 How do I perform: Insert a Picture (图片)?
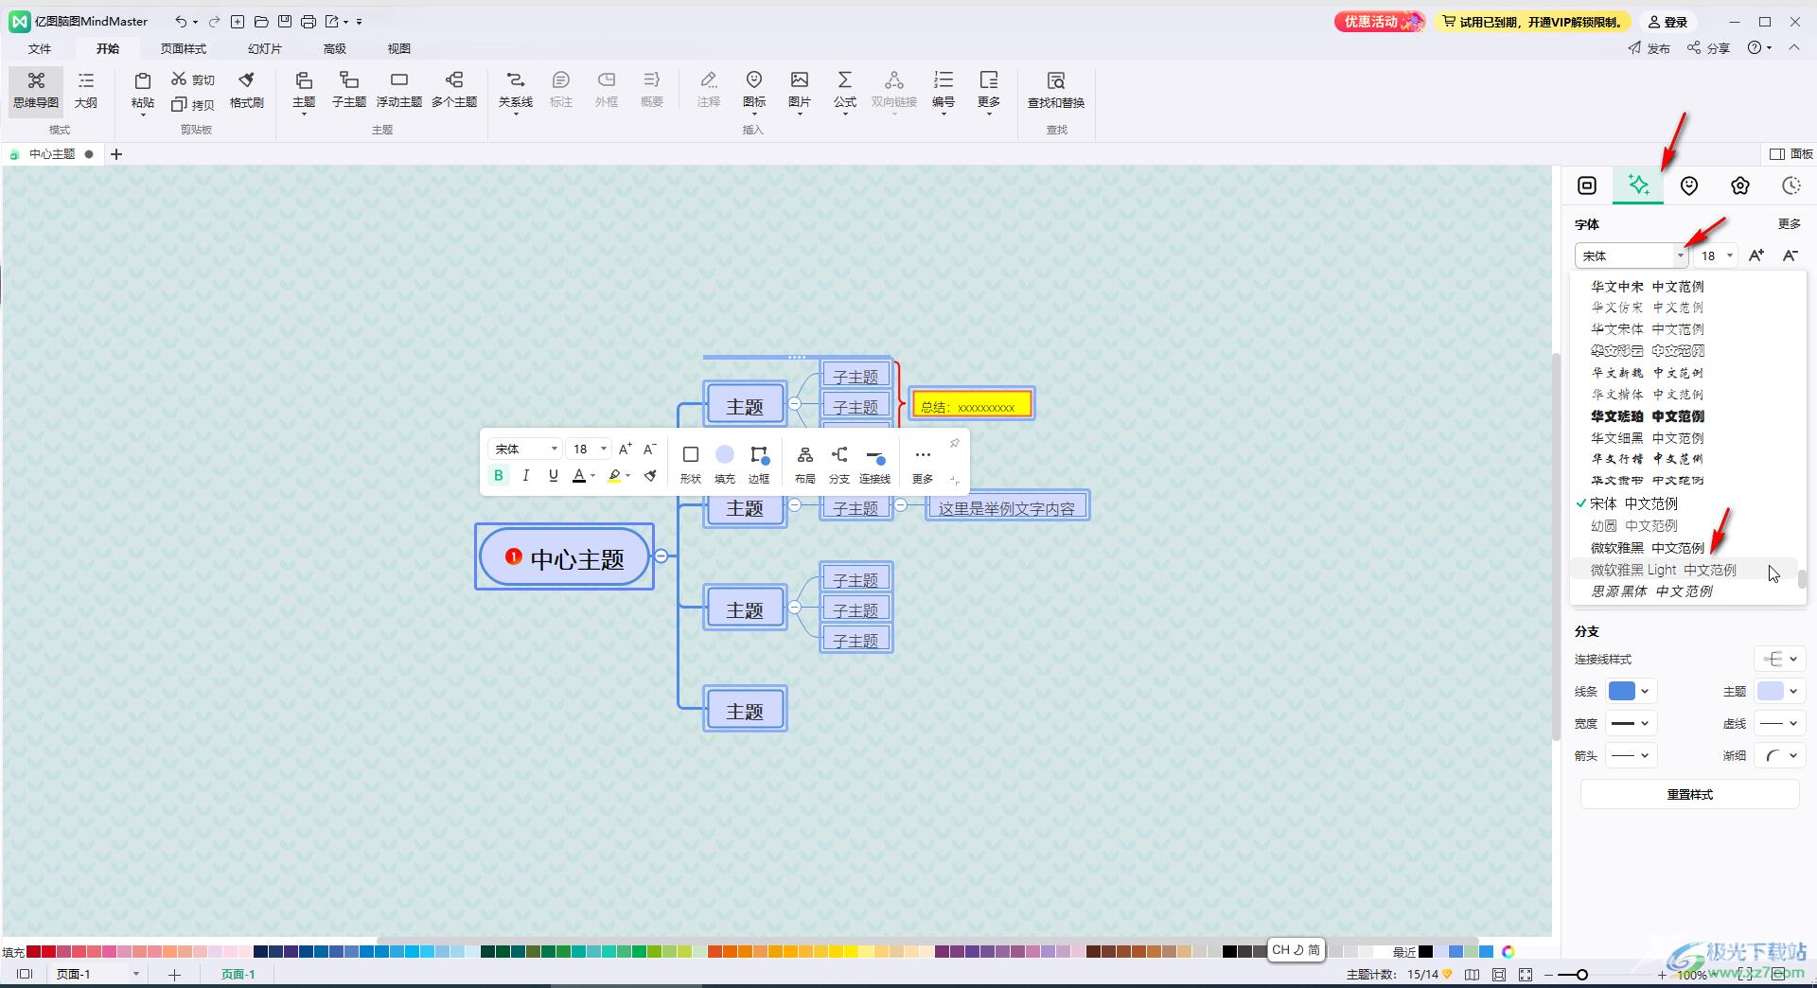[800, 91]
